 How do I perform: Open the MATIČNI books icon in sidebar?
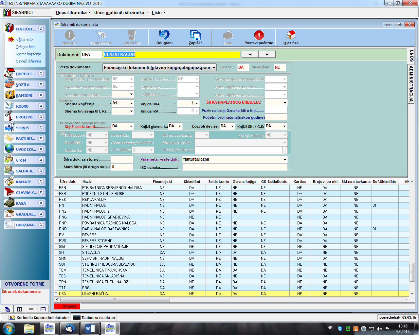[9, 28]
